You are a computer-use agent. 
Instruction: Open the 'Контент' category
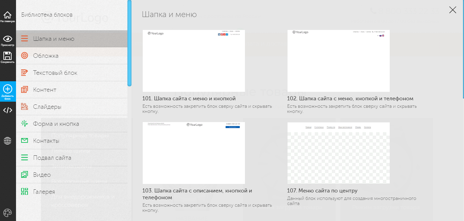click(45, 90)
